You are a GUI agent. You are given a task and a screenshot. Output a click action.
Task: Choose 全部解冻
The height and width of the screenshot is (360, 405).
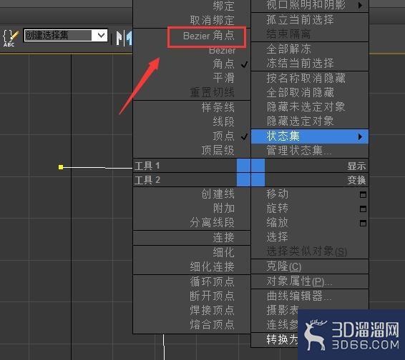click(288, 49)
